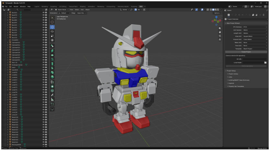Open the Help menu
The image size is (270, 151).
click(x=29, y=6)
